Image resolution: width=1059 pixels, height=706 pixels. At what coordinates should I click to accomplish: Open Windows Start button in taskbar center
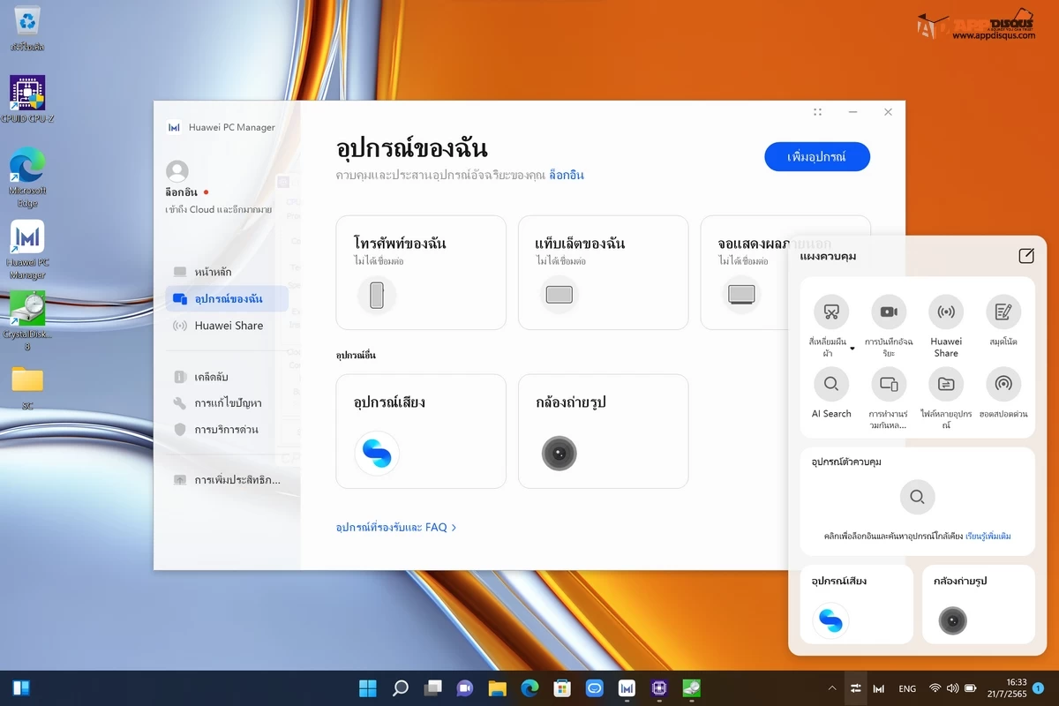pos(367,688)
